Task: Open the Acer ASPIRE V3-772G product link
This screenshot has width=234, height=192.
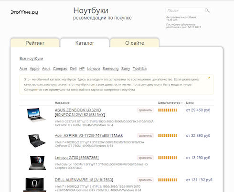Action: (x=89, y=136)
